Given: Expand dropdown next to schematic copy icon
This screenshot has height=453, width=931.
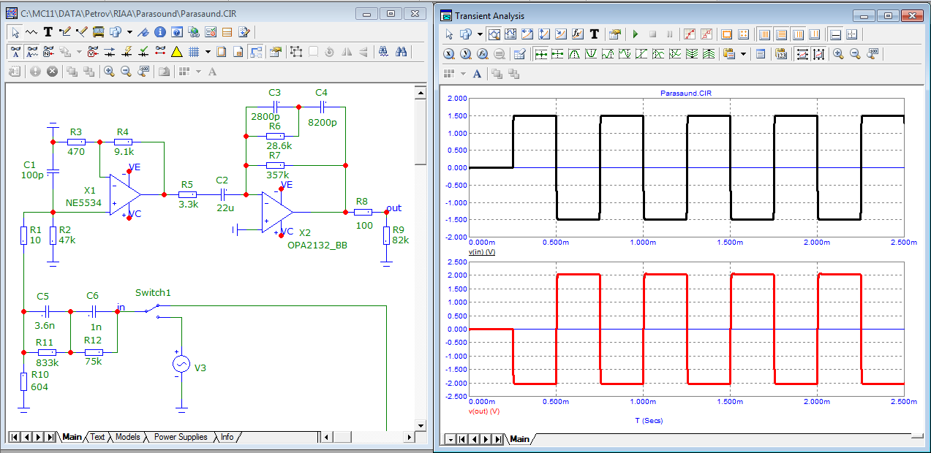Looking at the screenshot, I should click(x=129, y=32).
